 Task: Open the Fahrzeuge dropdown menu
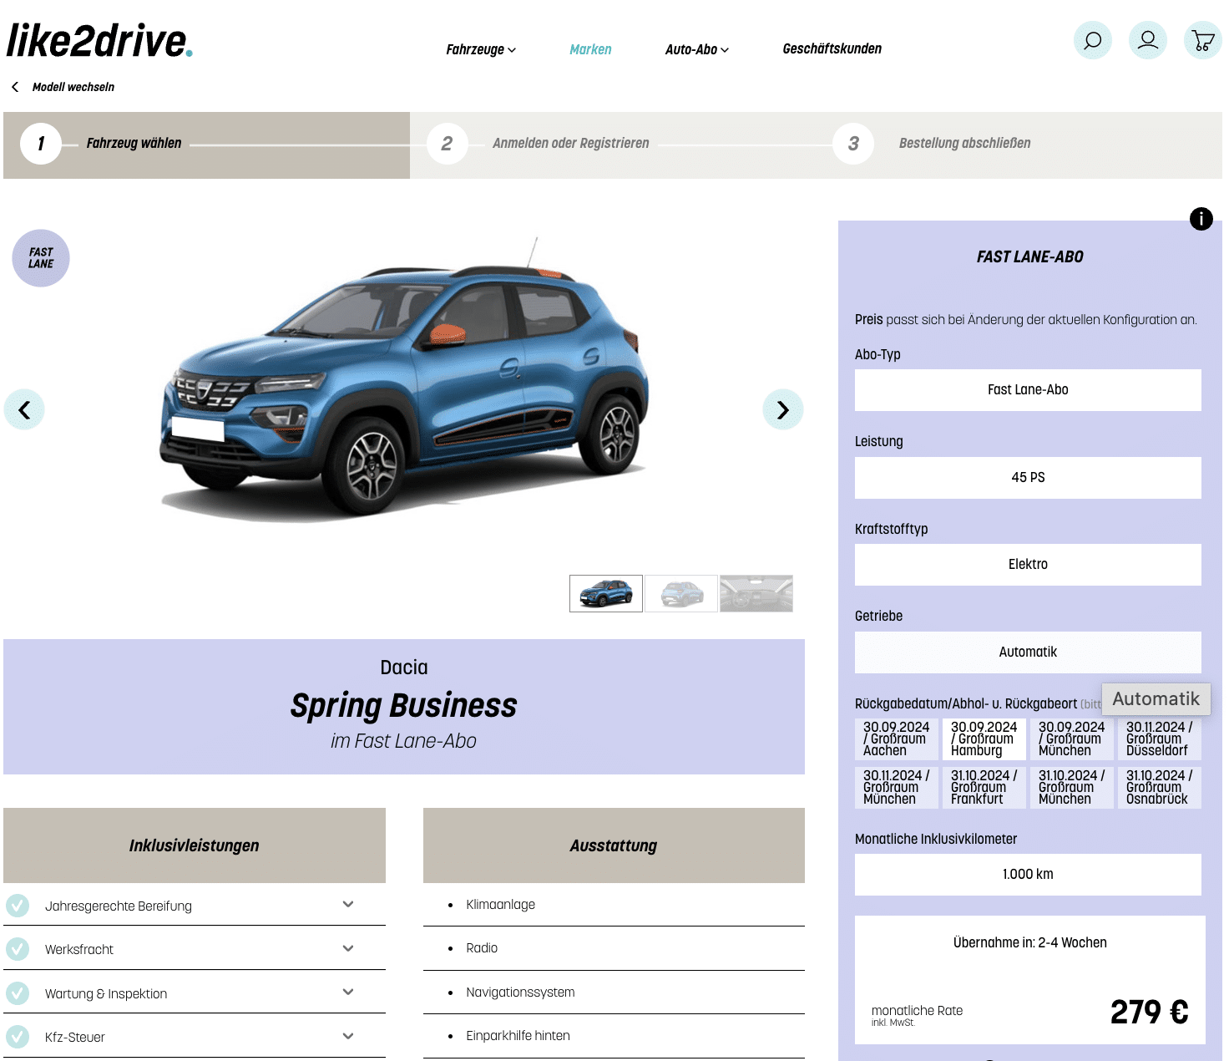[481, 49]
